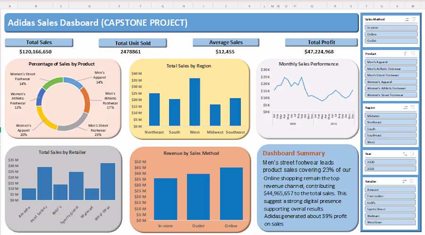The width and height of the screenshot is (425, 235).
Task: Filter Region slicer by South
Action: (x=391, y=129)
